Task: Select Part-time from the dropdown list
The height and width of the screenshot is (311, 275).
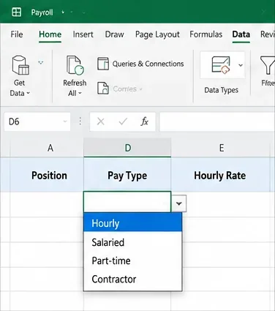Action: coord(133,261)
